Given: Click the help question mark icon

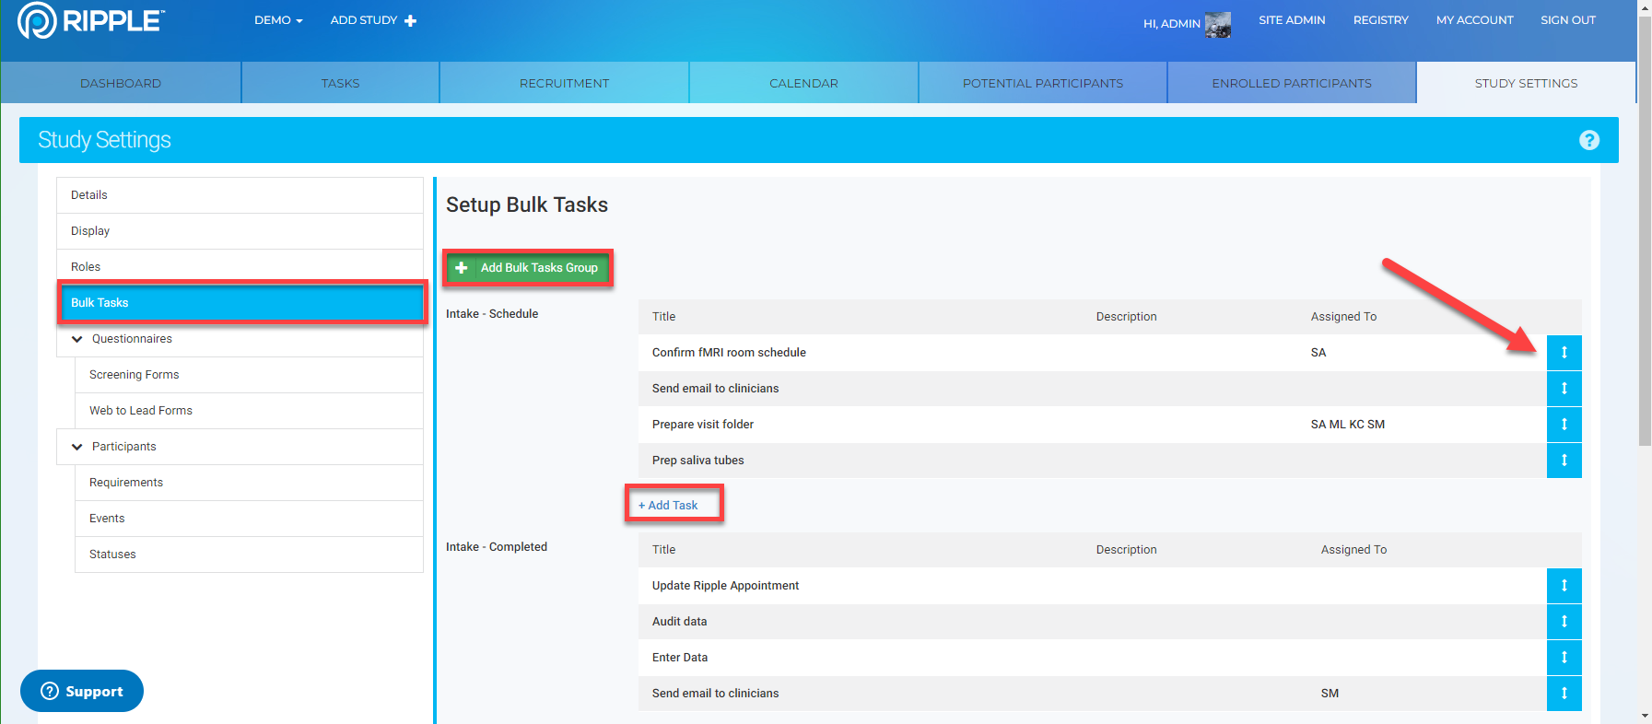Looking at the screenshot, I should (1588, 140).
